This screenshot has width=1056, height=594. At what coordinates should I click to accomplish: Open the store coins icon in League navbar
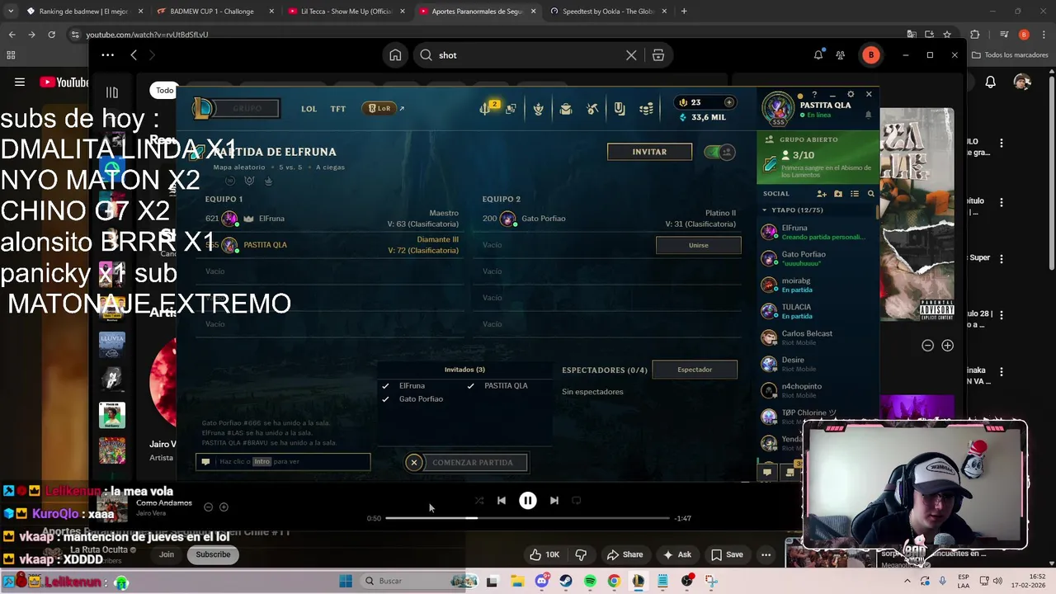point(647,109)
